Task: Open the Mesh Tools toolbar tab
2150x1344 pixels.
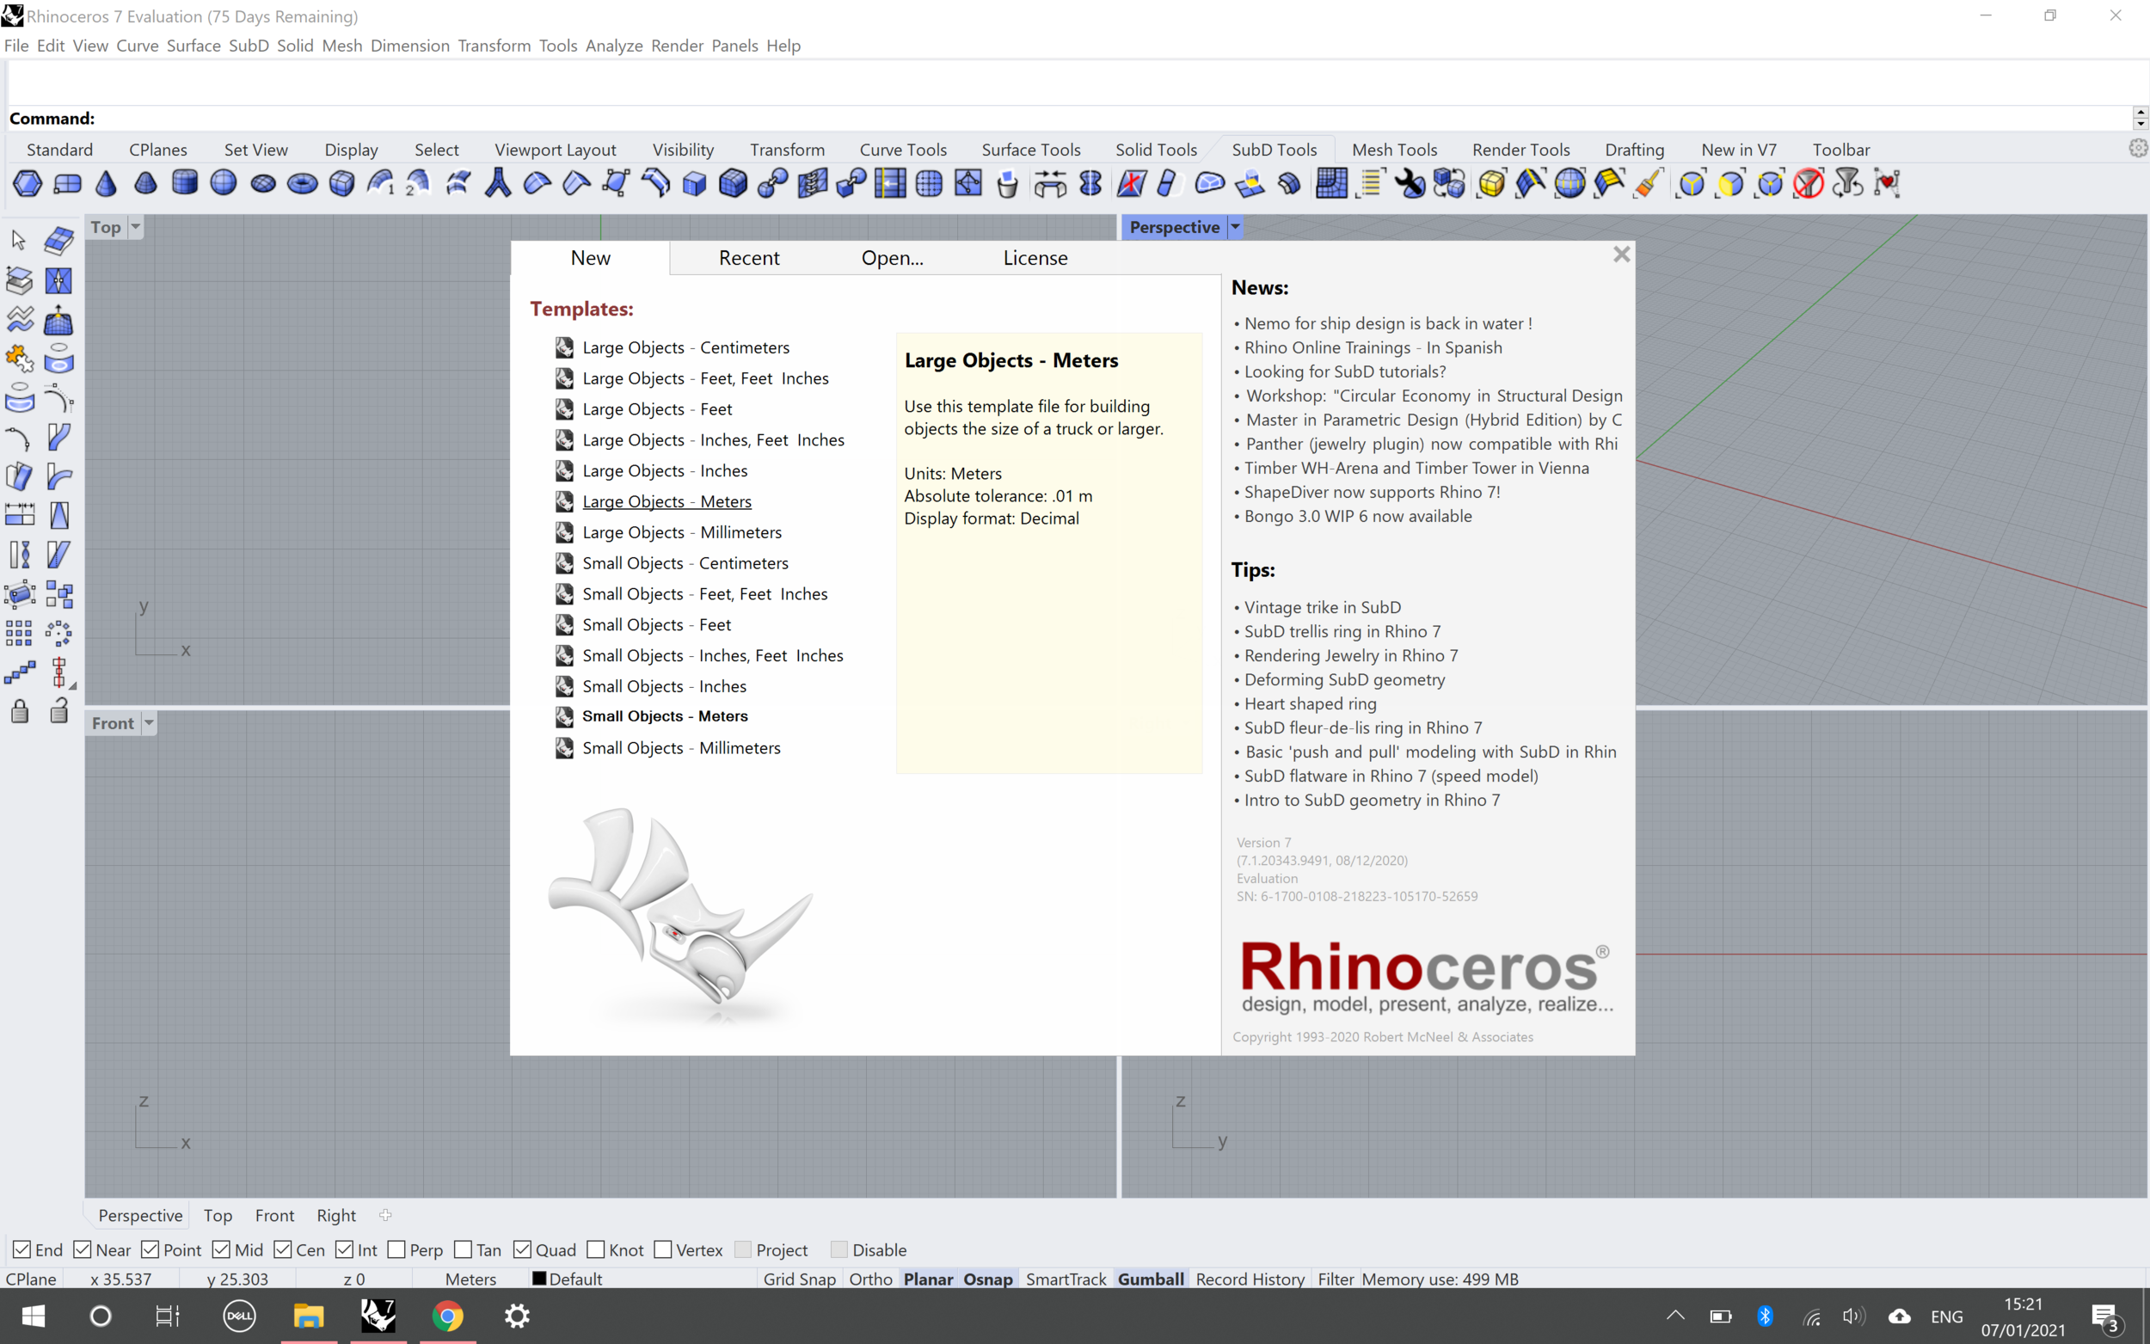Action: (1394, 150)
